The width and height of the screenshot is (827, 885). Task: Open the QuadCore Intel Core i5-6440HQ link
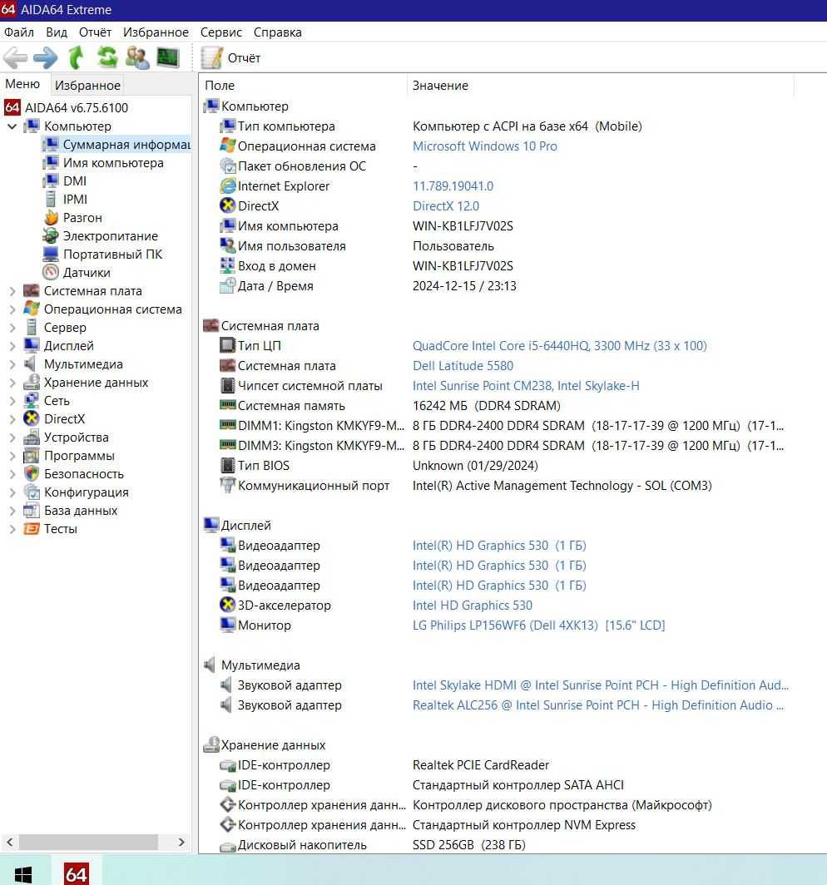559,345
